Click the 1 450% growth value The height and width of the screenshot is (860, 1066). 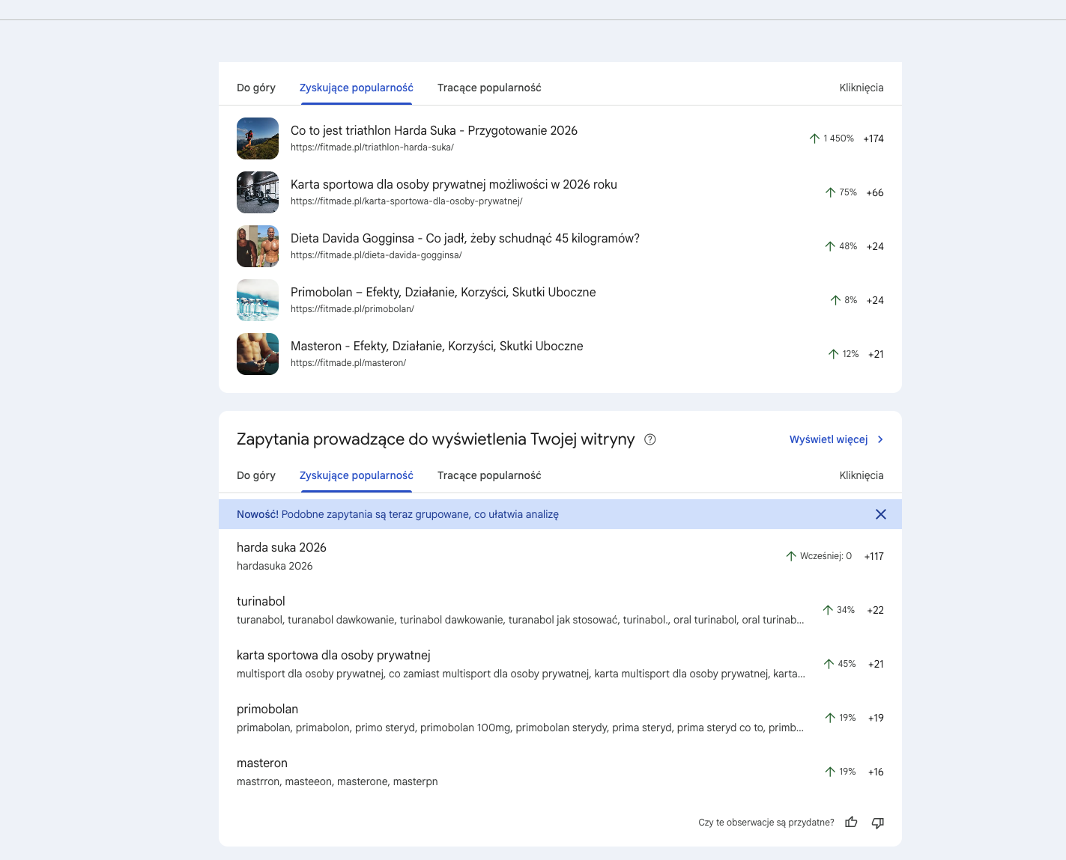(838, 138)
